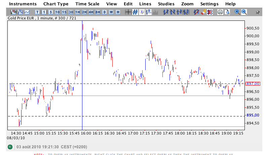The width and height of the screenshot is (265, 155).
Task: Zoom out with magnifier minus icon
Action: pyautogui.click(x=244, y=12)
